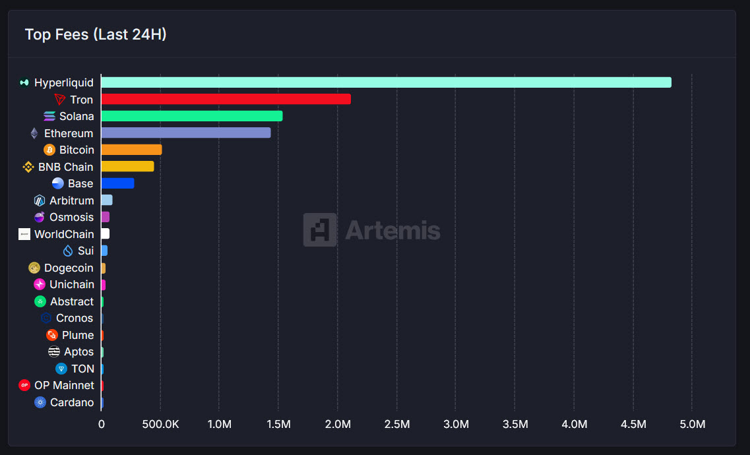Click the Cronos hexagon icon
Viewport: 750px width, 455px height.
coord(46,318)
